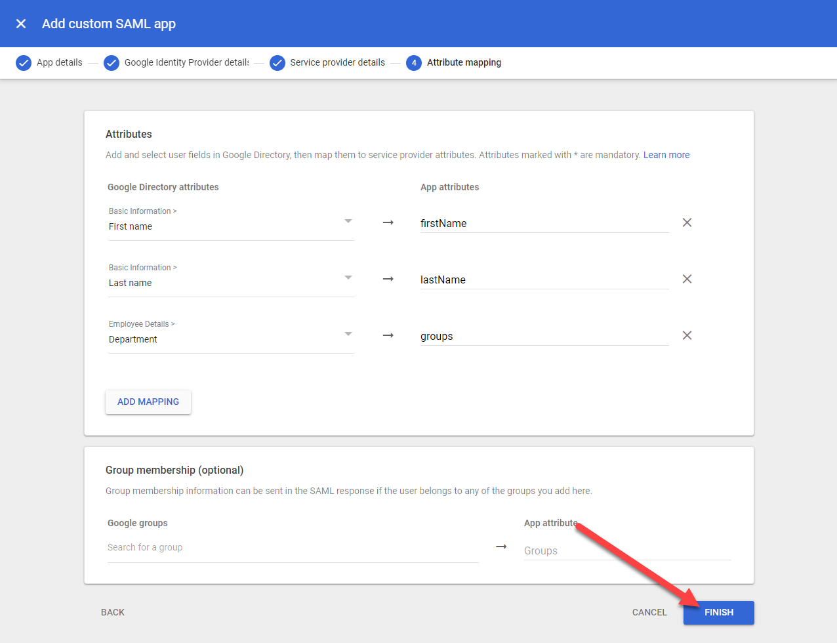Click the App details step checkmark
Viewport: 837px width, 643px height.
24,63
